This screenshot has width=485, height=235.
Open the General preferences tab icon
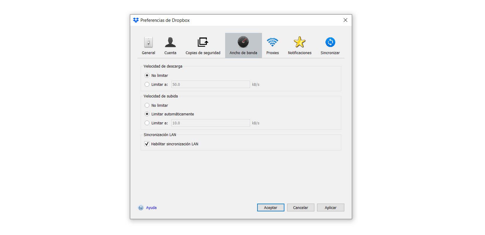(x=148, y=42)
